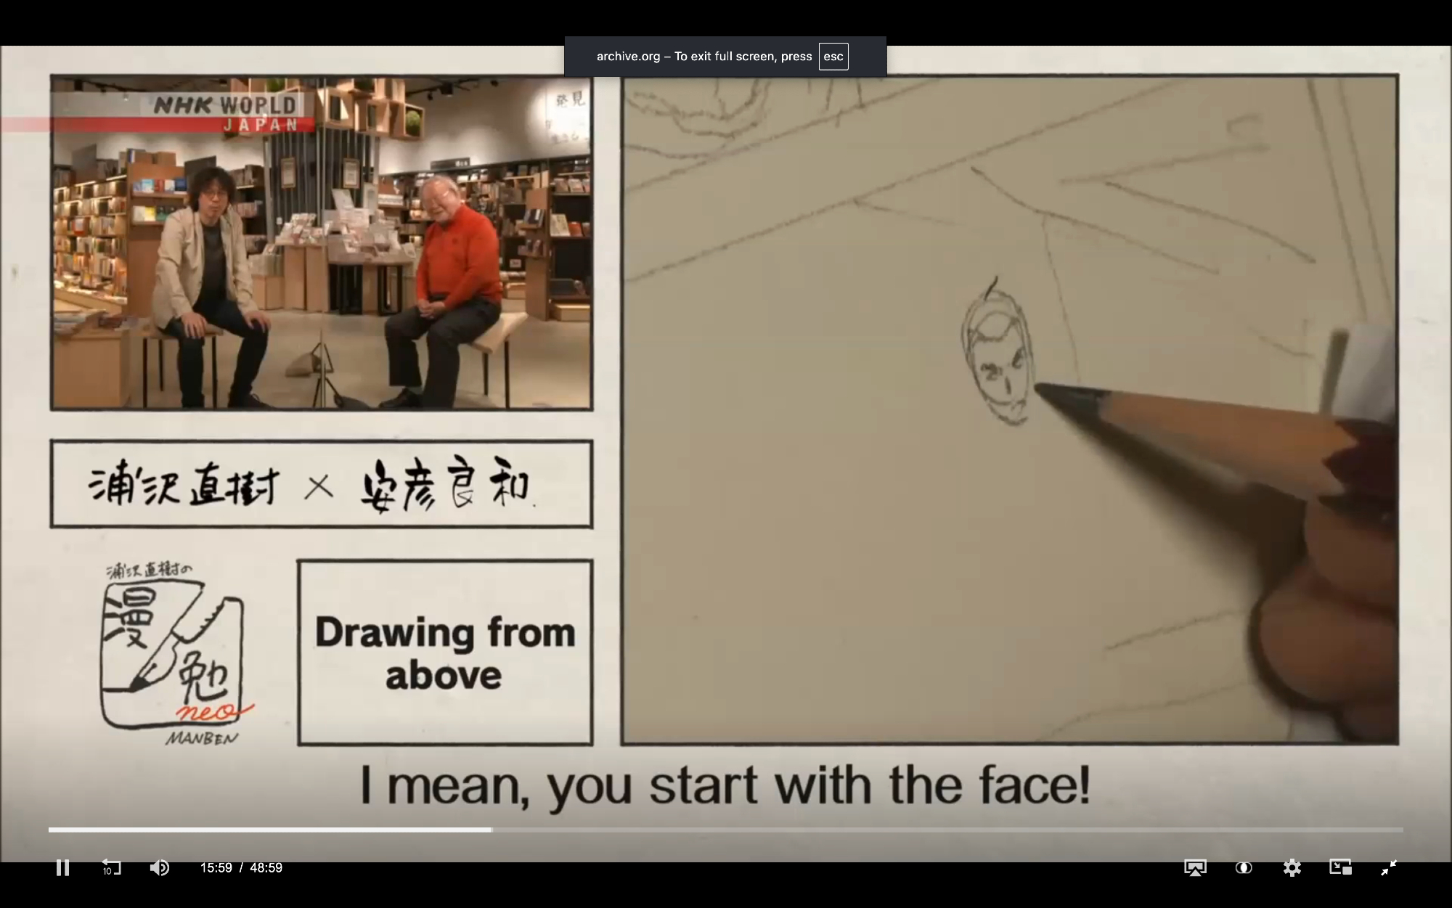1452x908 pixels.
Task: Open the AirPlay casting menu
Action: coord(1195,867)
